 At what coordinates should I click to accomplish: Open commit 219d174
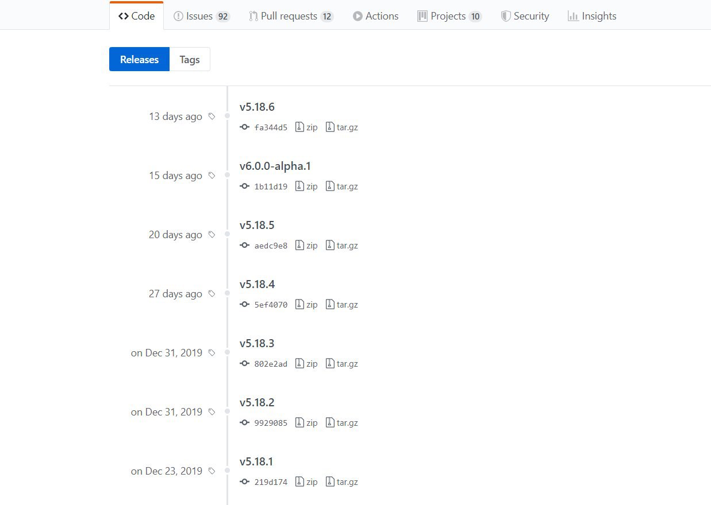coord(271,482)
